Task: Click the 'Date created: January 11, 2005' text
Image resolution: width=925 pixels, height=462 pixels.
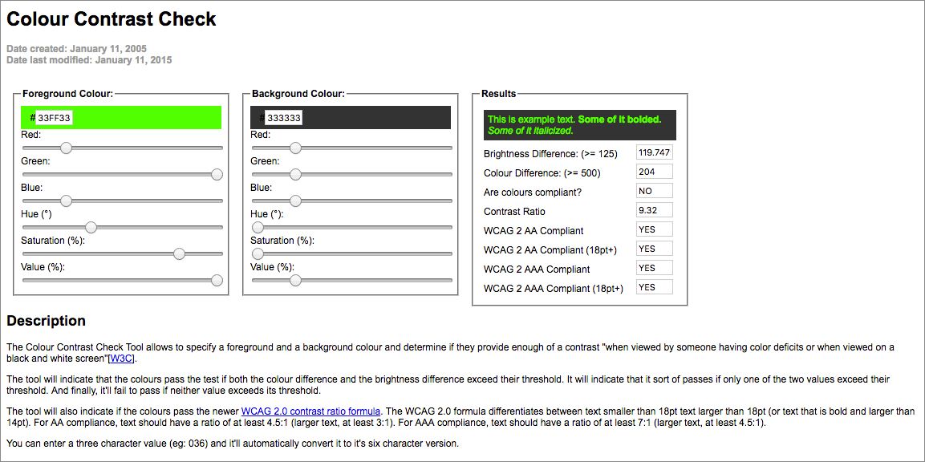Action: coord(77,49)
